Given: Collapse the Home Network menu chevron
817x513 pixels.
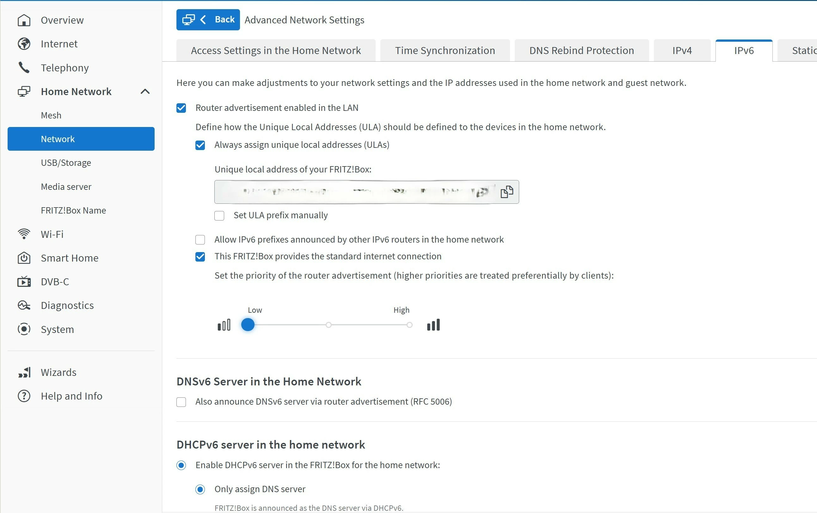Looking at the screenshot, I should [x=145, y=92].
